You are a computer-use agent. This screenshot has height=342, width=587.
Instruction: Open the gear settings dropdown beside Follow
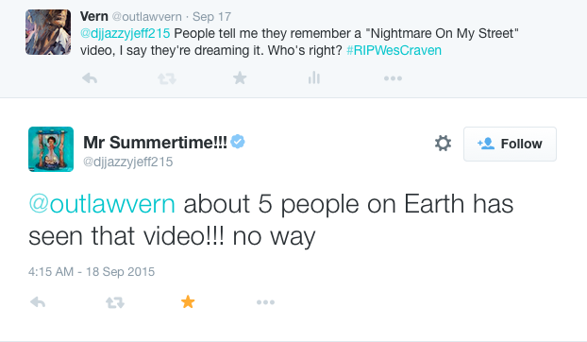(x=443, y=144)
